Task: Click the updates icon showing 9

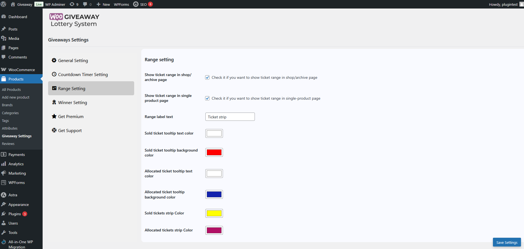Action: click(x=72, y=4)
